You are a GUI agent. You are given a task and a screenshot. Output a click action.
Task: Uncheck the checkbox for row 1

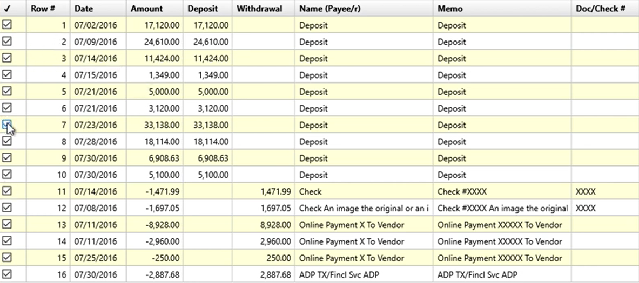(x=7, y=25)
